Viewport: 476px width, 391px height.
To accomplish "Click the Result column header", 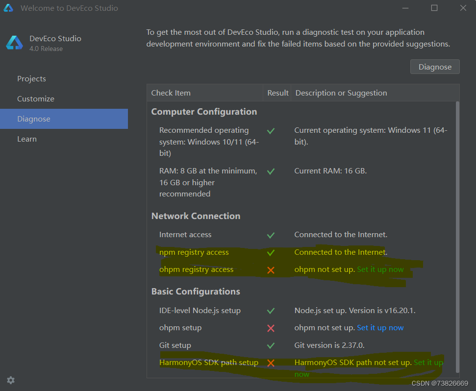I will click(x=277, y=93).
